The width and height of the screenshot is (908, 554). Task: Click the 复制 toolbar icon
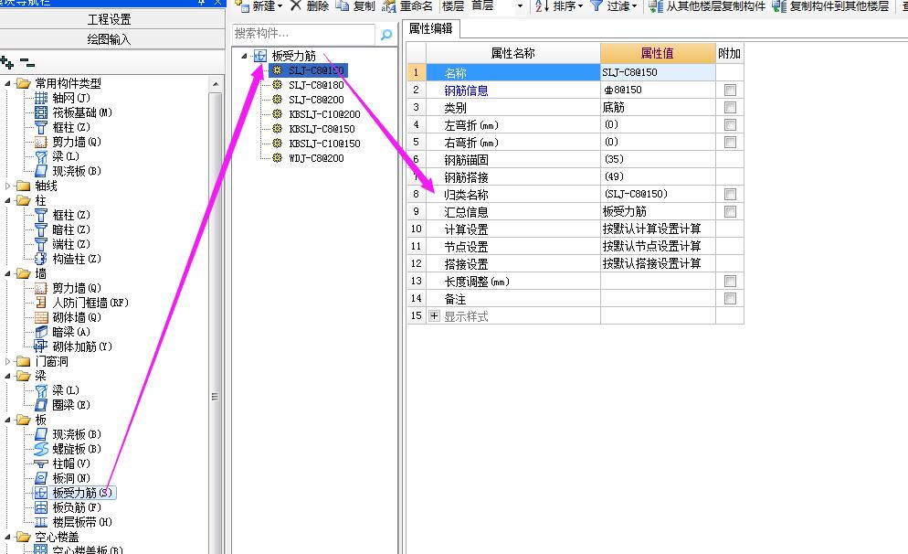click(x=343, y=5)
